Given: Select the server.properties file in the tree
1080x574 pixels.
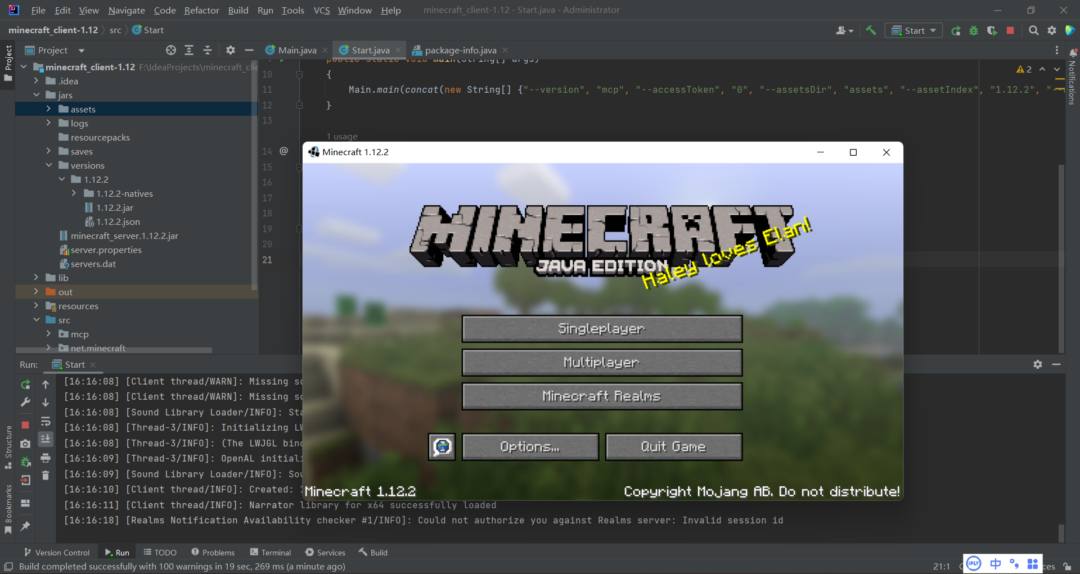Looking at the screenshot, I should 106,250.
